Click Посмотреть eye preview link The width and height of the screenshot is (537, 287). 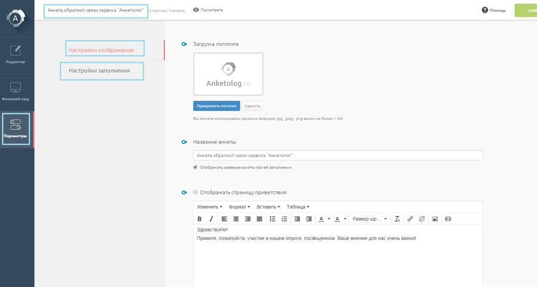208,10
